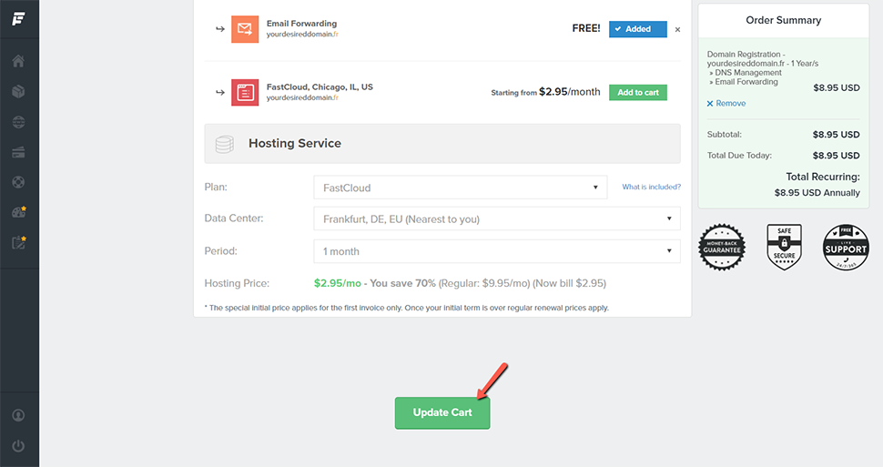
Task: Toggle the blue Added button for Email Forwarding
Action: click(x=638, y=29)
